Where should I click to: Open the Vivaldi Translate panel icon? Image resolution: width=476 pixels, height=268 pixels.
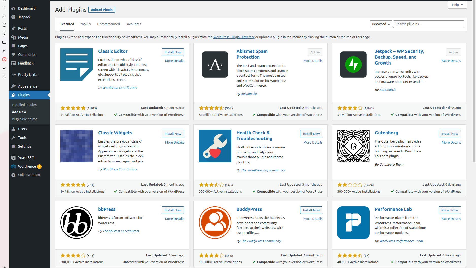point(4,51)
